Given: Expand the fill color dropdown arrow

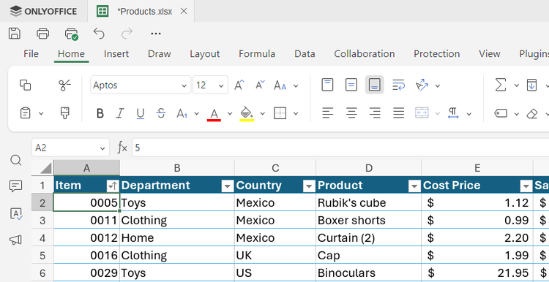Looking at the screenshot, I should coord(262,113).
